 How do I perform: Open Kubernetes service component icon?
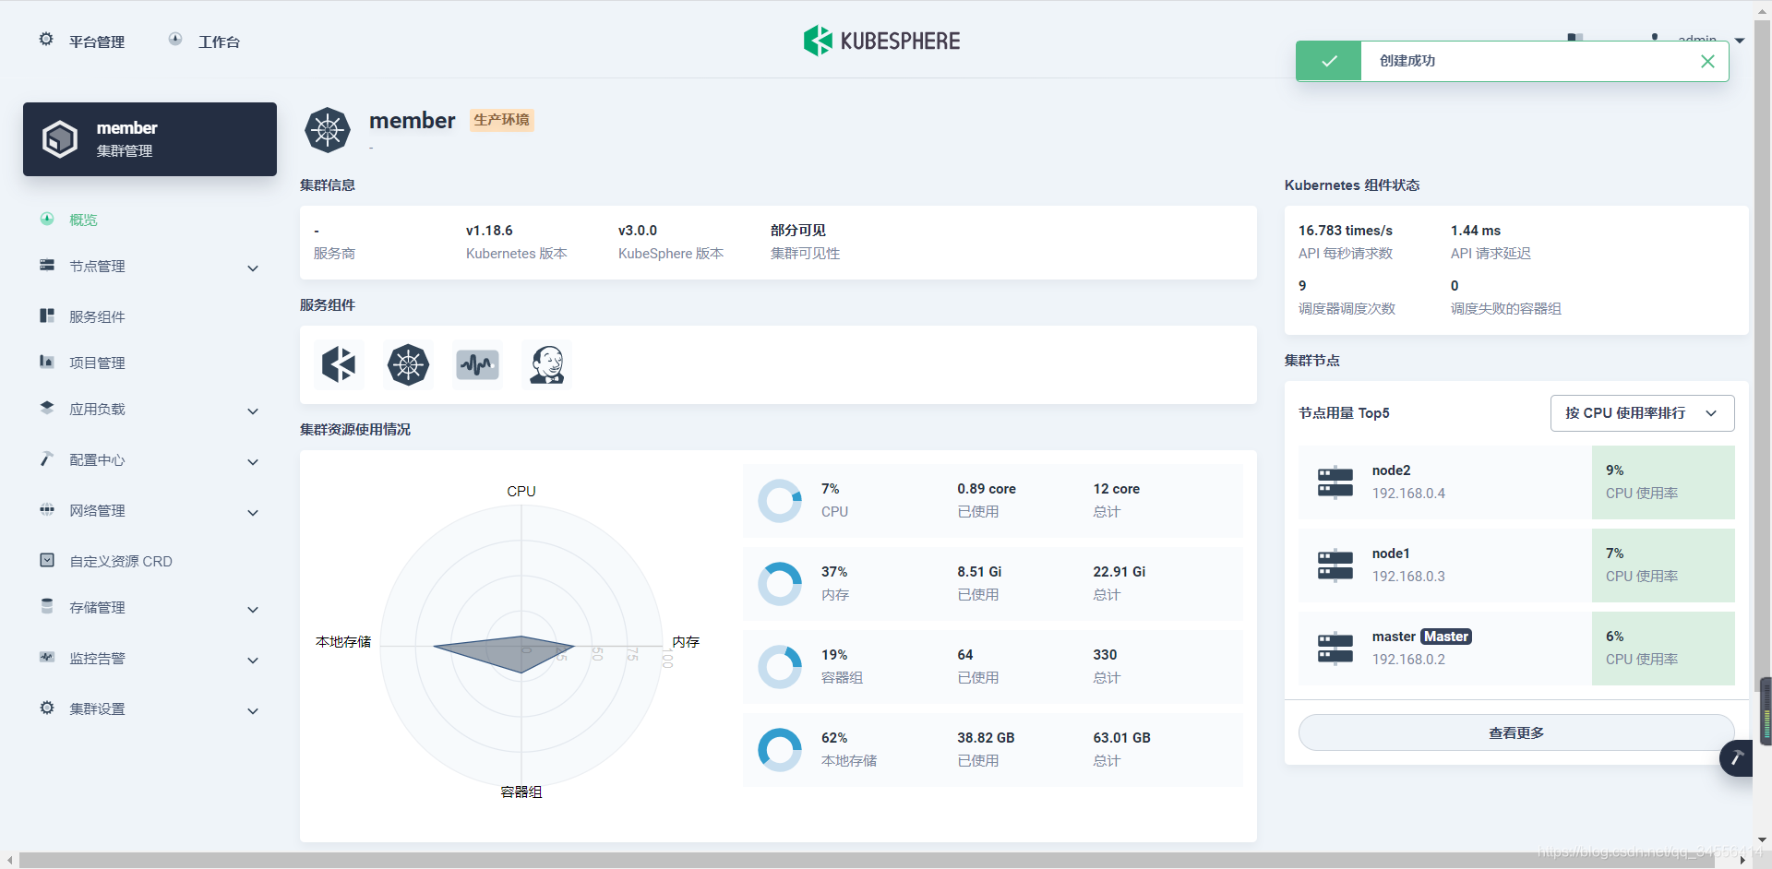(x=408, y=364)
